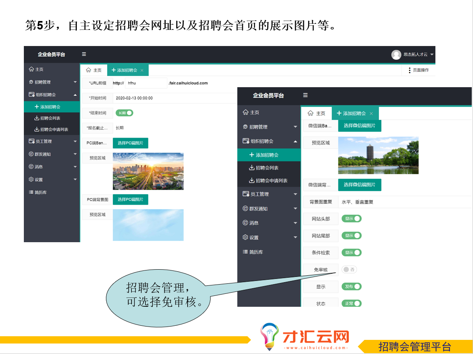Click the hamburger menu icon in left window header
The height and width of the screenshot is (354, 473).
pyautogui.click(x=84, y=54)
